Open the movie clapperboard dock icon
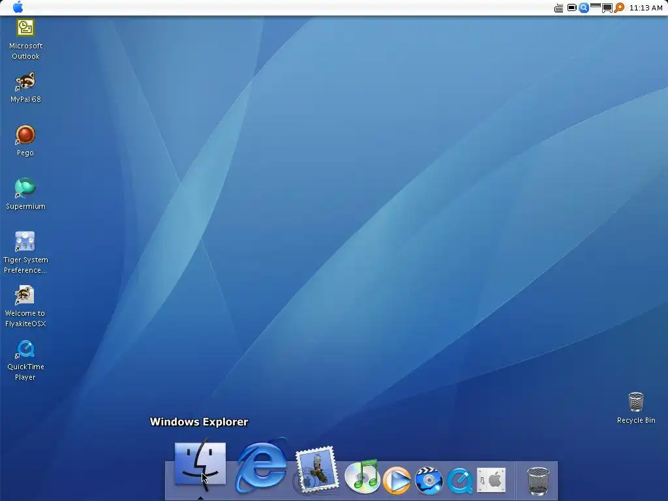Viewport: 668px width, 501px height. (429, 481)
